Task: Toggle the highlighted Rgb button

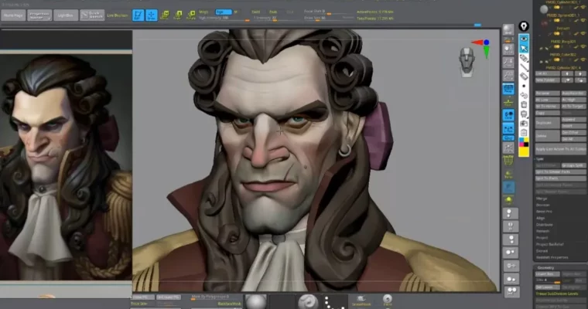Action: coord(224,12)
